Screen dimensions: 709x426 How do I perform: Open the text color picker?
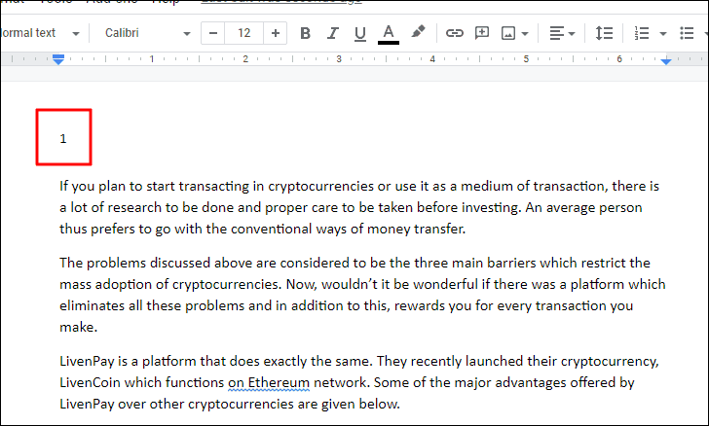tap(389, 33)
